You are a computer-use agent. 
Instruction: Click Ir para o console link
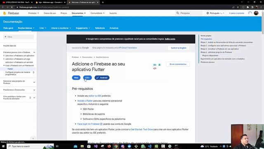[236, 13]
